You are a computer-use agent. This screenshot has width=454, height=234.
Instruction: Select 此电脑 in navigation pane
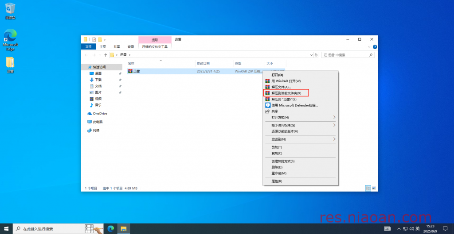[98, 122]
